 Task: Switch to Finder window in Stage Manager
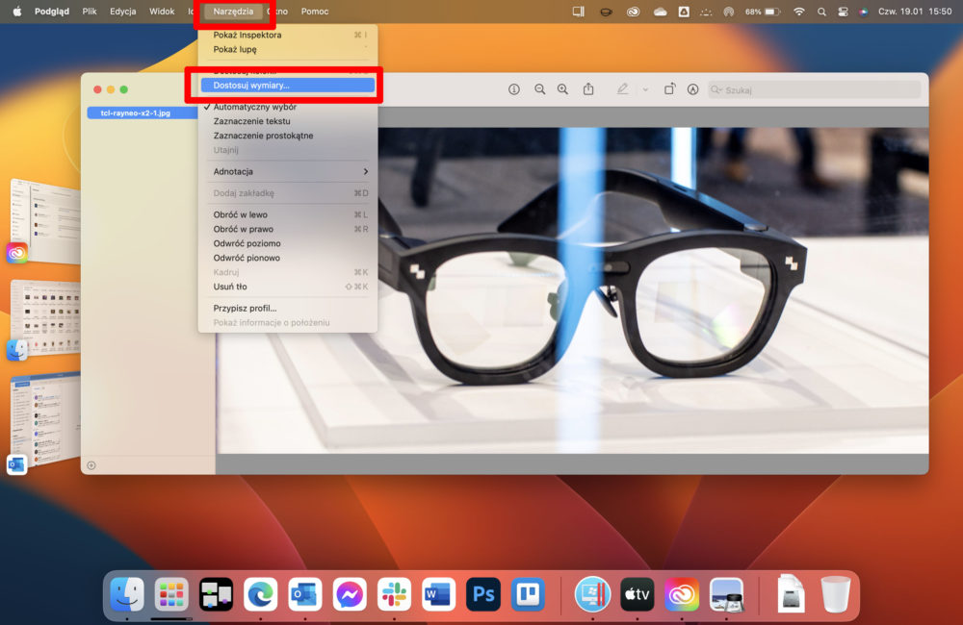pyautogui.click(x=46, y=317)
